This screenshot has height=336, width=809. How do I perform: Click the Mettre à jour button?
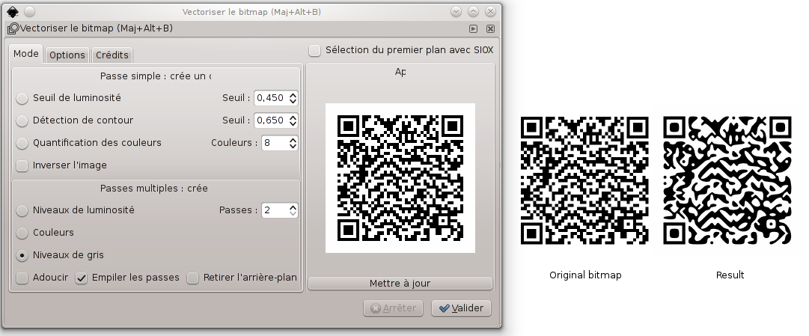pos(400,284)
